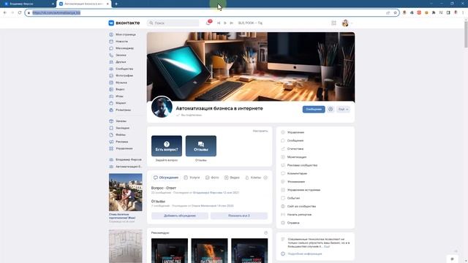Open the profile avatar menu in header
The width and height of the screenshot is (468, 263).
347,23
